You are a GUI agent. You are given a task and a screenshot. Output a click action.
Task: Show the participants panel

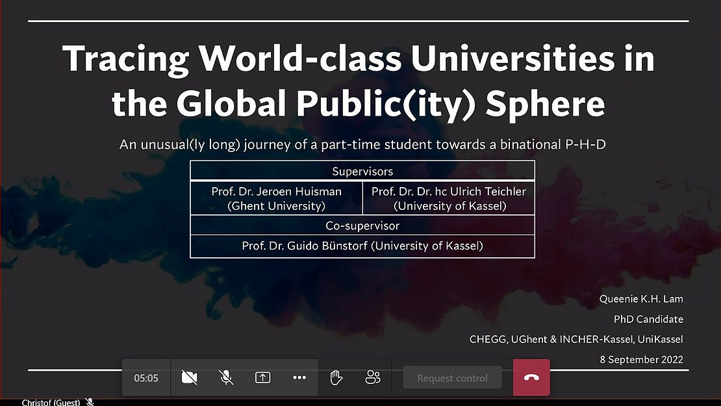373,377
